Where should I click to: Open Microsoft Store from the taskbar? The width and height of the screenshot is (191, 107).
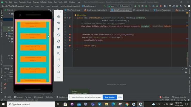pyautogui.click(x=65, y=104)
